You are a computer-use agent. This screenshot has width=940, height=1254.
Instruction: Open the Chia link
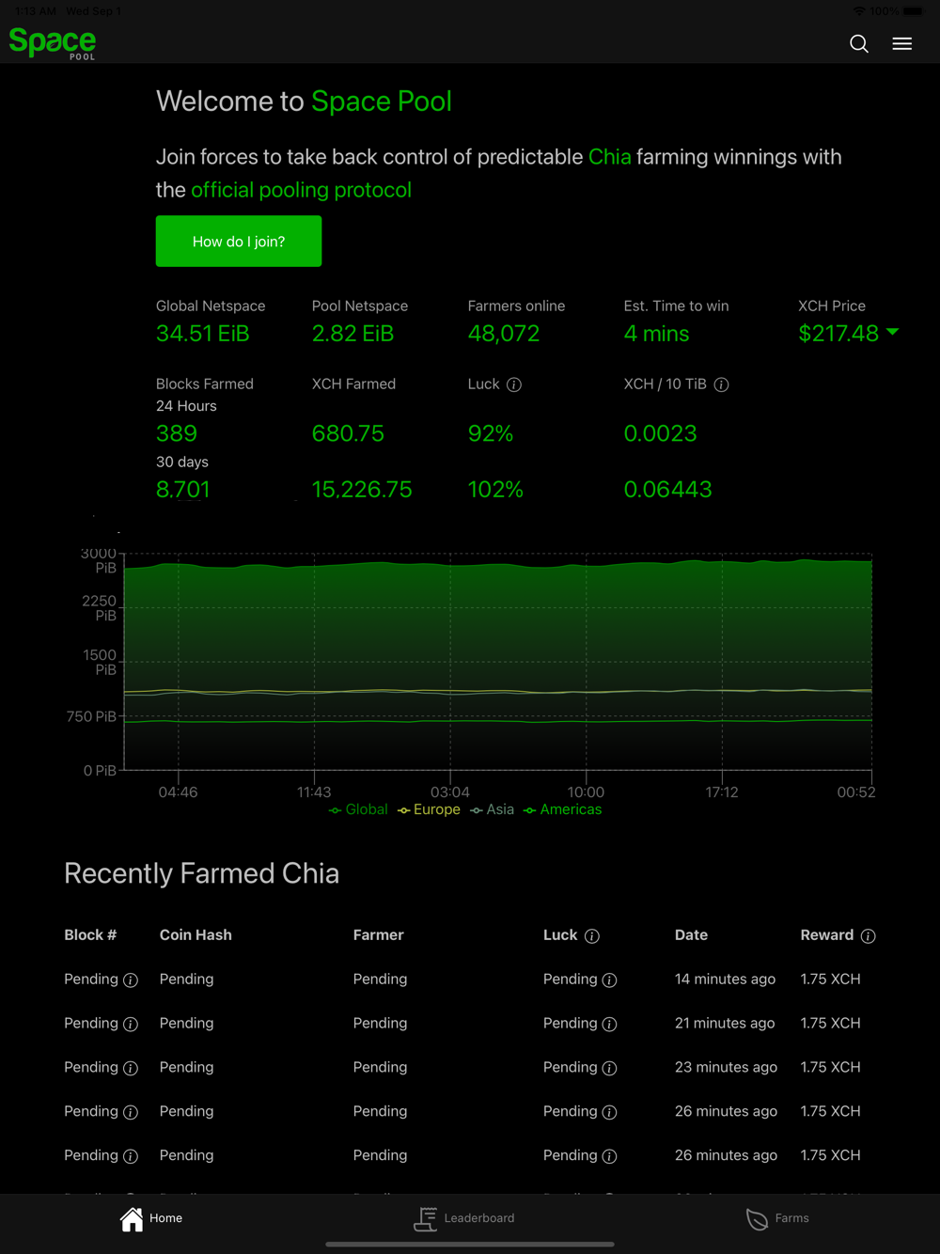[610, 157]
